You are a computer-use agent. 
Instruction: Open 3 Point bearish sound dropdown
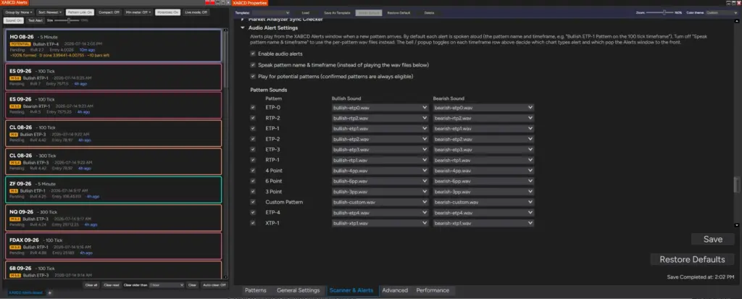coord(483,192)
